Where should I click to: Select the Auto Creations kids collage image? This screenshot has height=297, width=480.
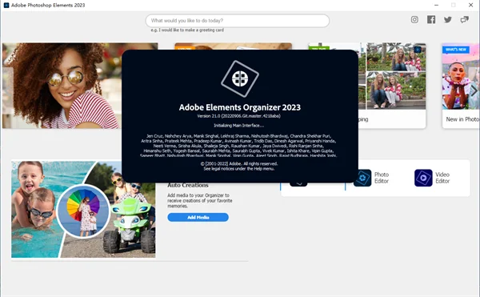pyautogui.click(x=83, y=210)
